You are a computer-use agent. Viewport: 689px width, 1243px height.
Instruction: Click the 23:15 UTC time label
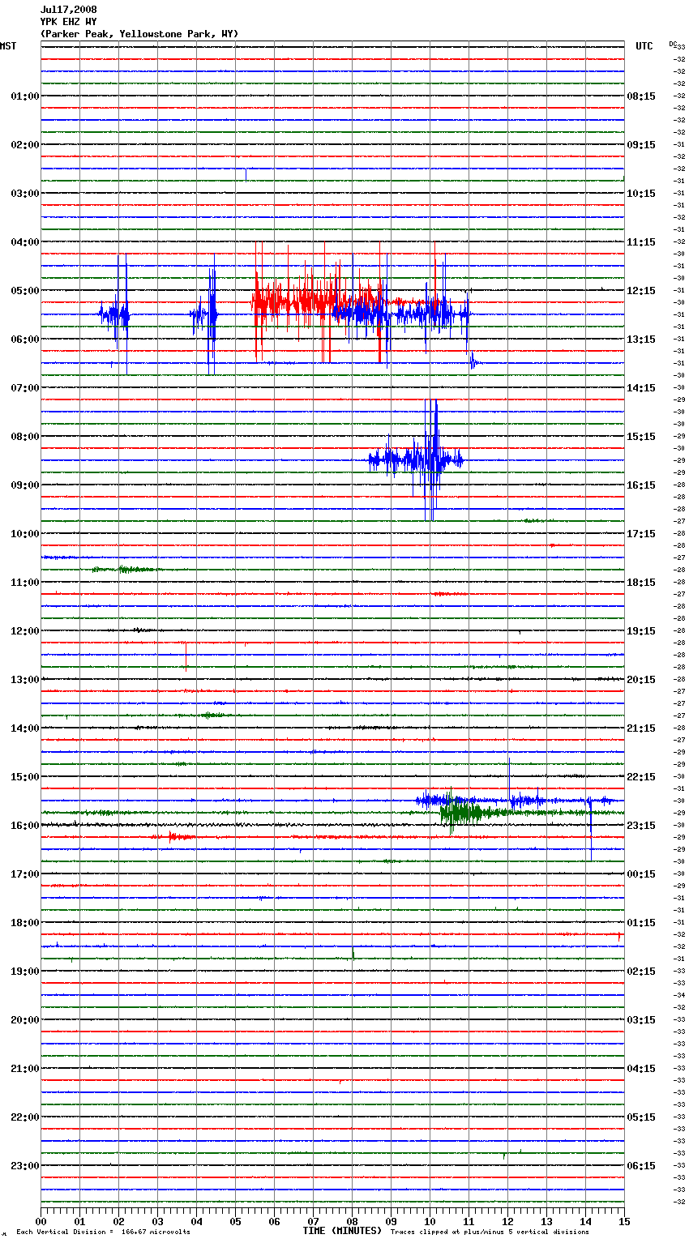coord(641,826)
